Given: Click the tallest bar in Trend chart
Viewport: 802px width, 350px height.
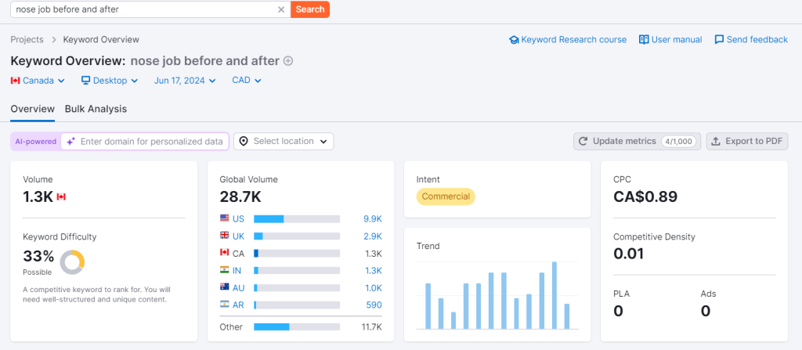Looking at the screenshot, I should click(x=554, y=295).
